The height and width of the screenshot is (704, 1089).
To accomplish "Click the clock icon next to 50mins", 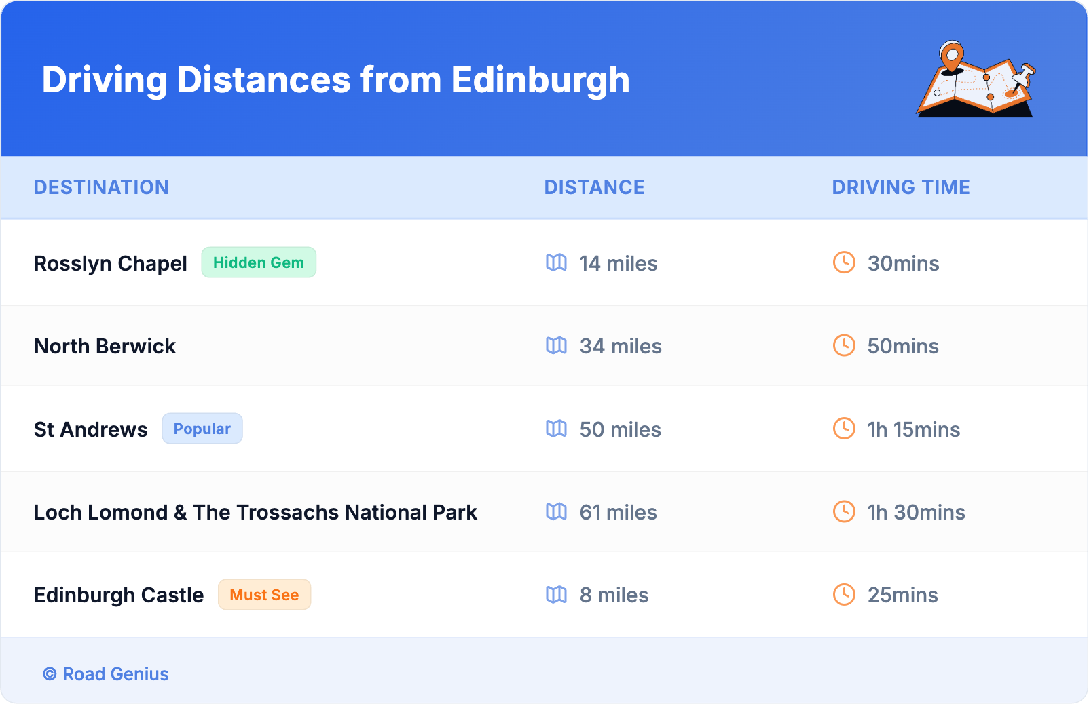I will click(844, 346).
